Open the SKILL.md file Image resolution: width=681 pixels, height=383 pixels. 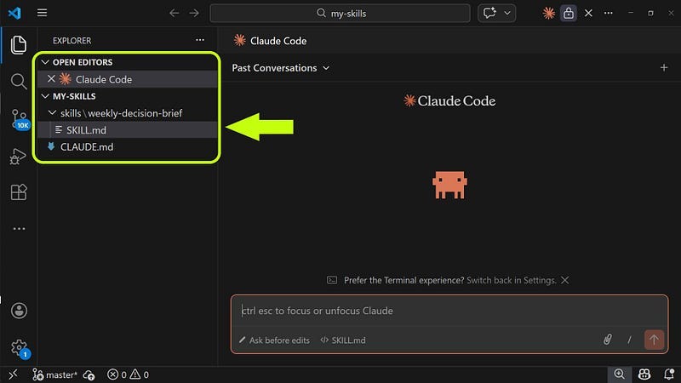128,130
